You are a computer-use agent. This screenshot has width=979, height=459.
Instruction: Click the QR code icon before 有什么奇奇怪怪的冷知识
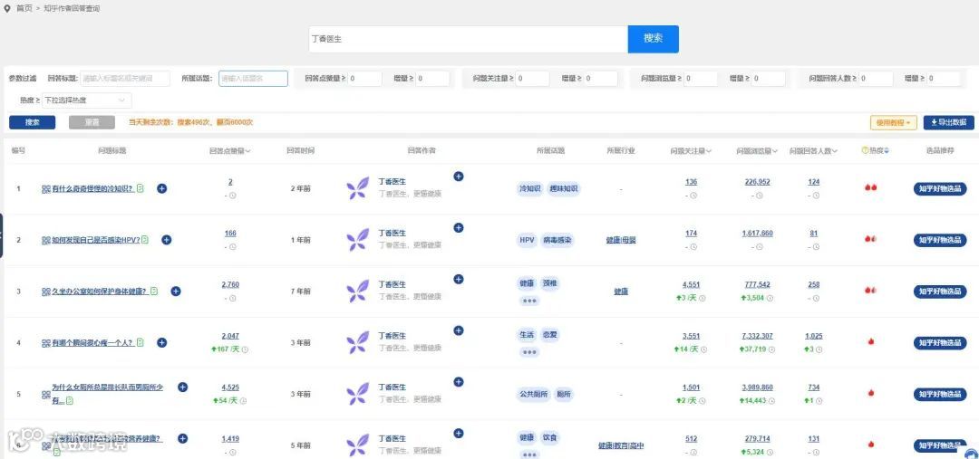(x=45, y=188)
